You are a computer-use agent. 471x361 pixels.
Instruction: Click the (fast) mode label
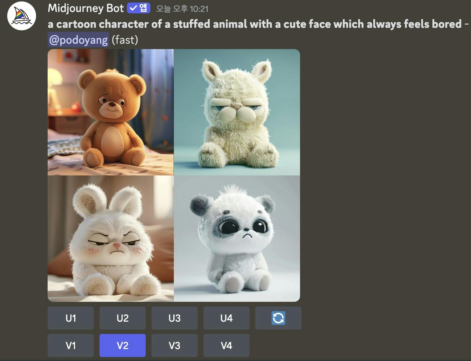[x=125, y=40]
